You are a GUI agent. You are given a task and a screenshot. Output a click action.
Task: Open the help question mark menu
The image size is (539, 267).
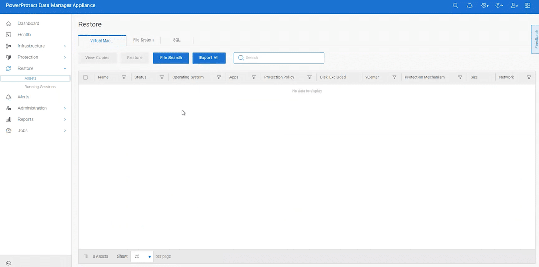click(499, 5)
